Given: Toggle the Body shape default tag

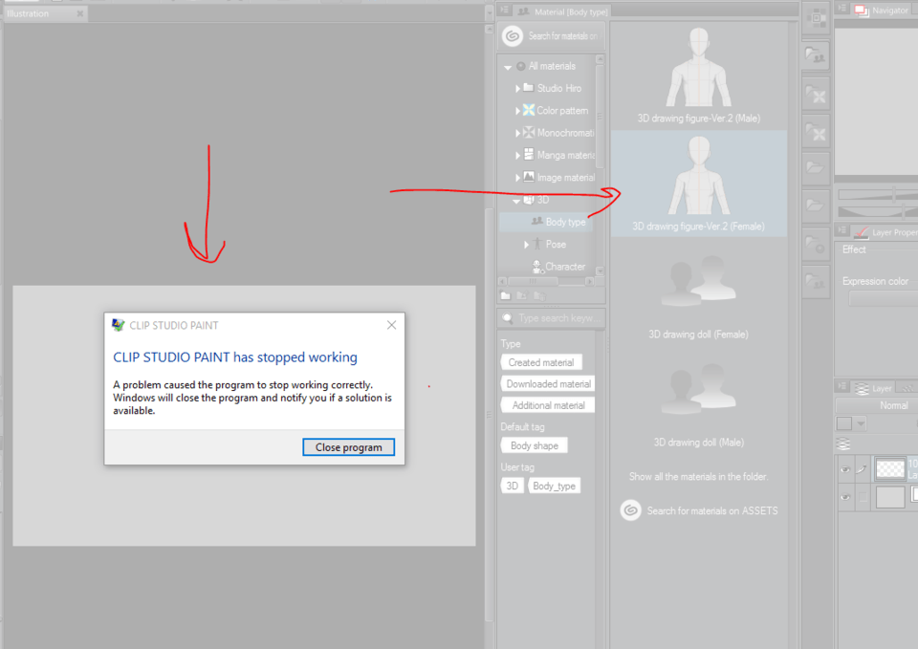Looking at the screenshot, I should pyautogui.click(x=534, y=445).
